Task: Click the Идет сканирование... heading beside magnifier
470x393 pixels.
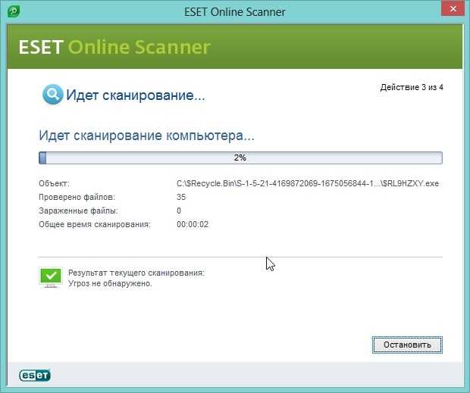Action: [x=136, y=95]
